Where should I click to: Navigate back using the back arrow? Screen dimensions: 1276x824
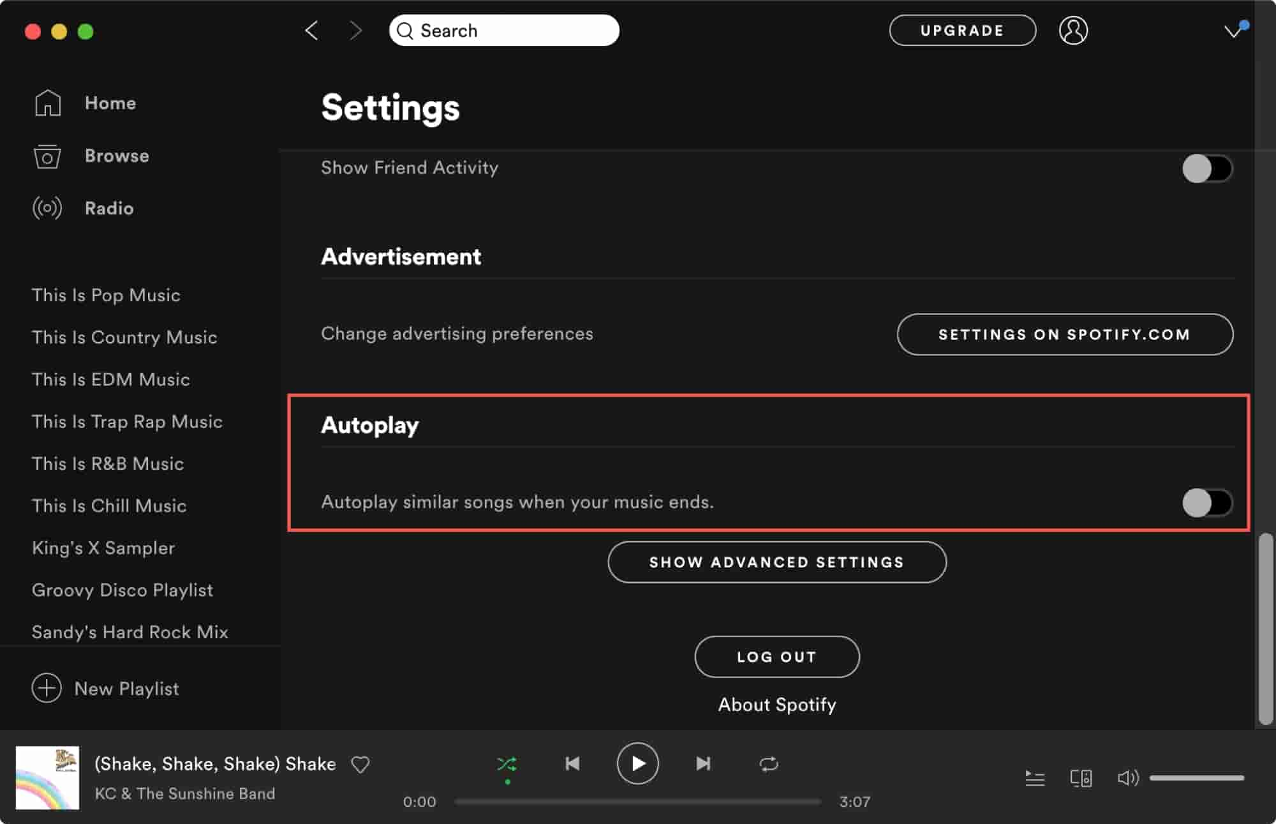point(311,30)
